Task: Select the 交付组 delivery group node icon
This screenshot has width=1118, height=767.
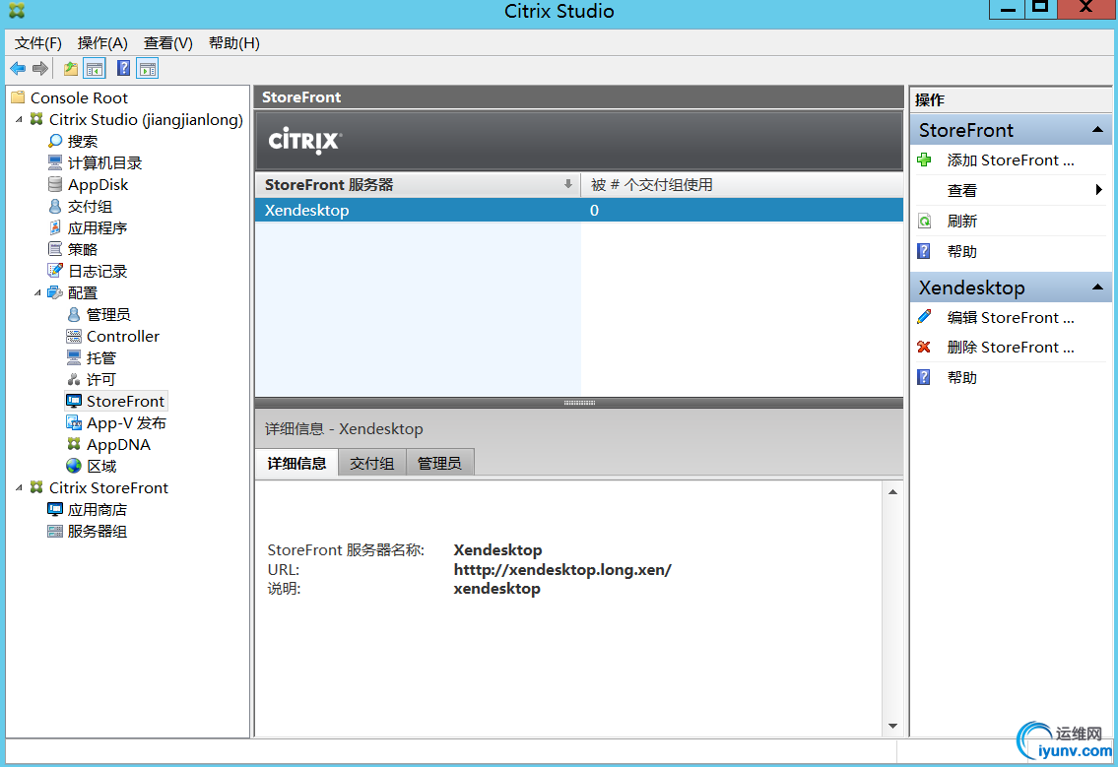Action: coord(55,206)
